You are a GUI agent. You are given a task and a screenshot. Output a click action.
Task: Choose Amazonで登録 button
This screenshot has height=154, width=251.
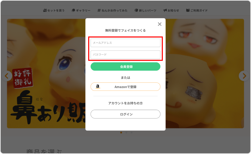[x=125, y=87]
